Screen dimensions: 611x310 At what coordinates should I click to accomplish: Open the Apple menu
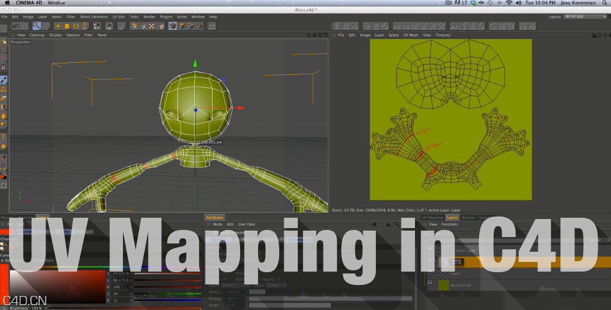[7, 3]
